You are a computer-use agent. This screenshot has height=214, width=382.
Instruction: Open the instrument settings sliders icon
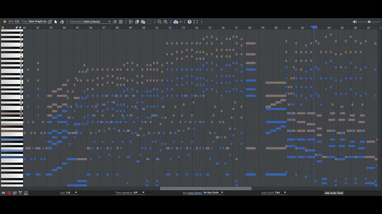121,22
